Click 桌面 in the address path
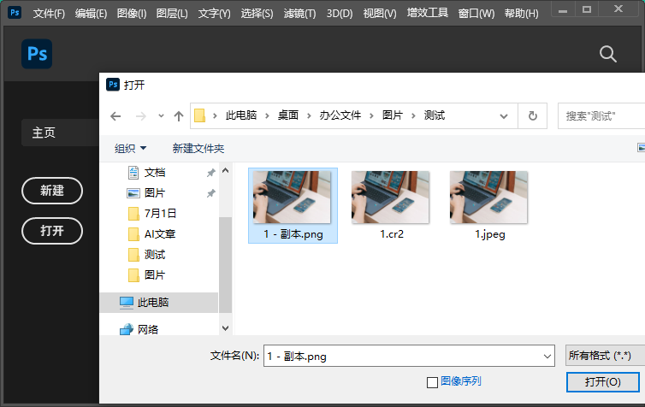Viewport: 645px width, 407px height. (x=288, y=115)
